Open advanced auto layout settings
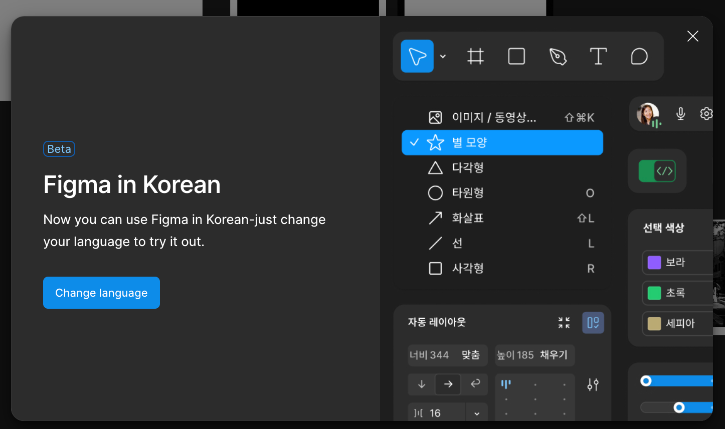725x429 pixels. (593, 384)
